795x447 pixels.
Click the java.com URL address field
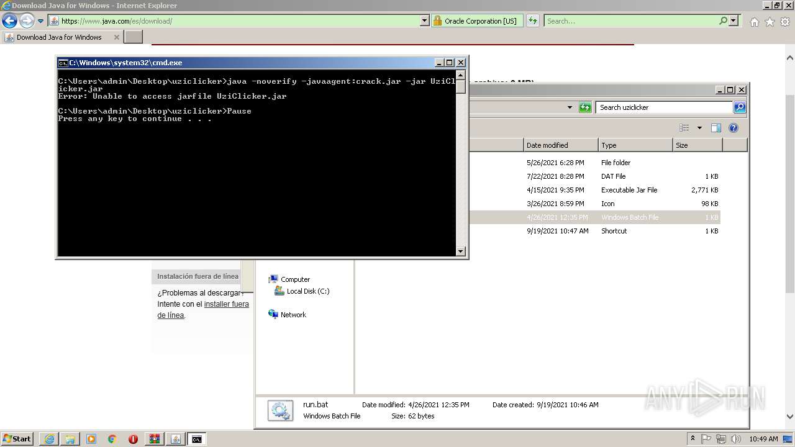click(234, 21)
